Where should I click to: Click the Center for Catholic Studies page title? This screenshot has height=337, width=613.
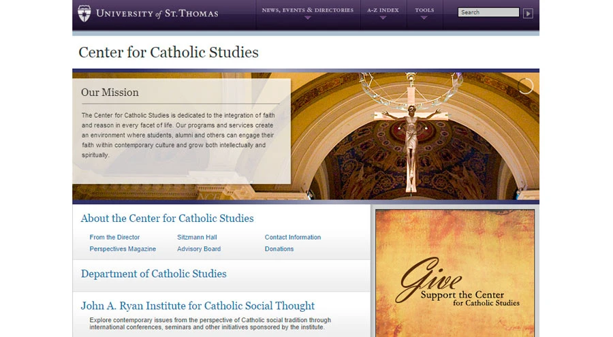[168, 52]
